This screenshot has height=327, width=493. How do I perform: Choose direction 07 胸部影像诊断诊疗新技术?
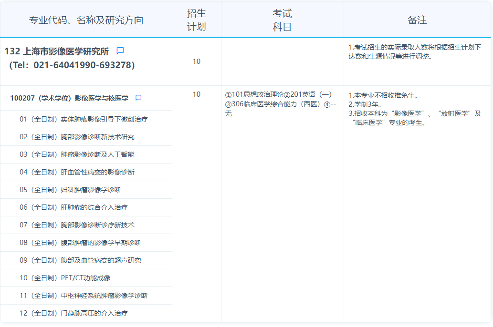(x=77, y=225)
